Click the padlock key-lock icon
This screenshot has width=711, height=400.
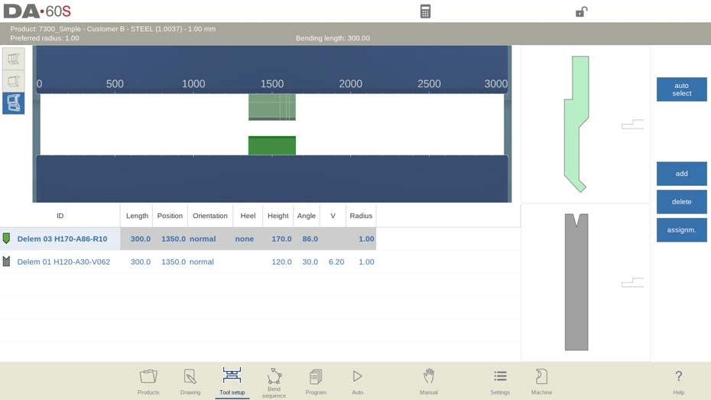[581, 11]
